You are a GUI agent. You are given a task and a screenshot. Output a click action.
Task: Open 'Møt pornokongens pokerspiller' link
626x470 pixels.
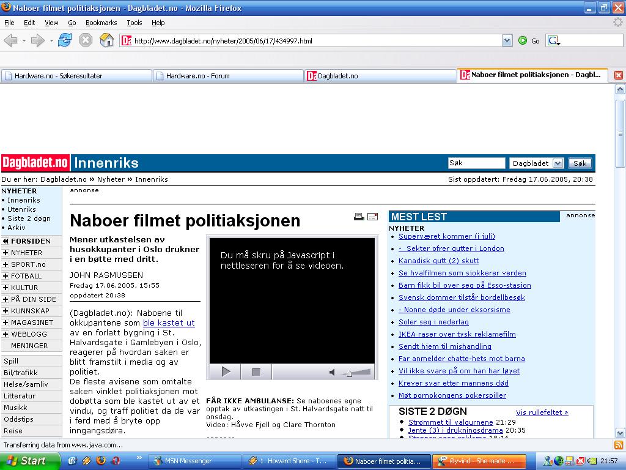(x=452, y=395)
